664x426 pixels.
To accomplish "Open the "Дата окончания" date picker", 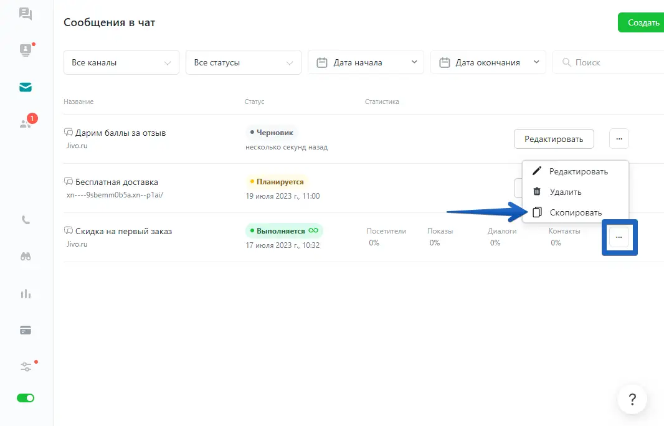I will 488,62.
